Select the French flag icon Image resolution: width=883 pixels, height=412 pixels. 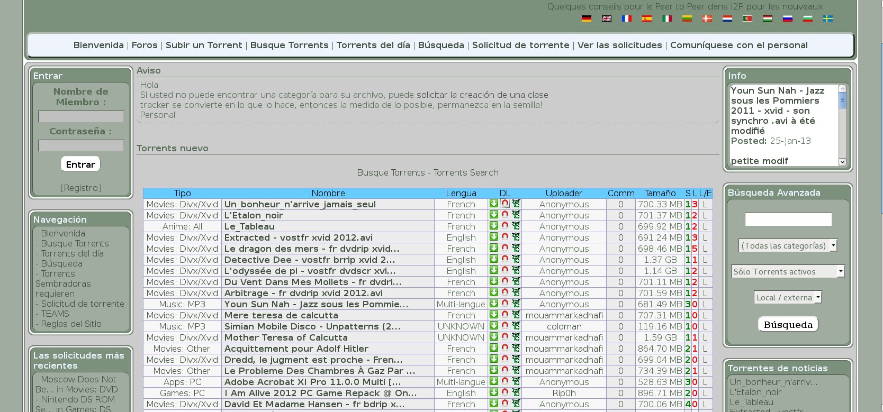click(x=627, y=19)
